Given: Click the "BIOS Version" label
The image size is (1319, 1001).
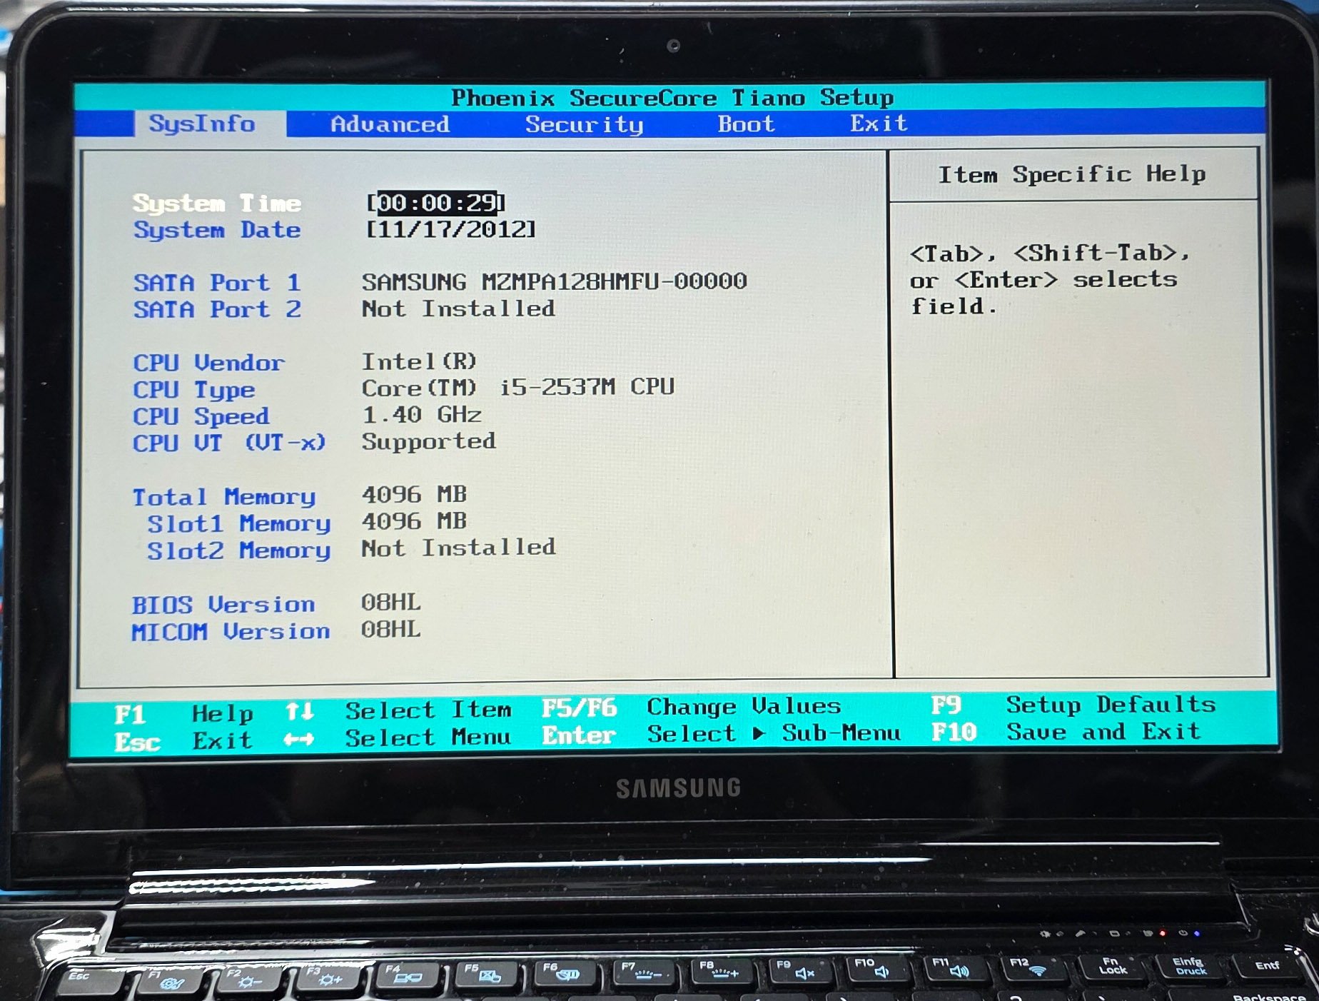Looking at the screenshot, I should click(x=223, y=605).
